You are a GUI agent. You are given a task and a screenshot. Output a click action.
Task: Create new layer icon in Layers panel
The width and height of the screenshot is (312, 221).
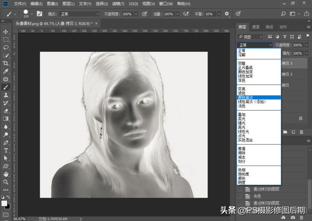point(293,132)
